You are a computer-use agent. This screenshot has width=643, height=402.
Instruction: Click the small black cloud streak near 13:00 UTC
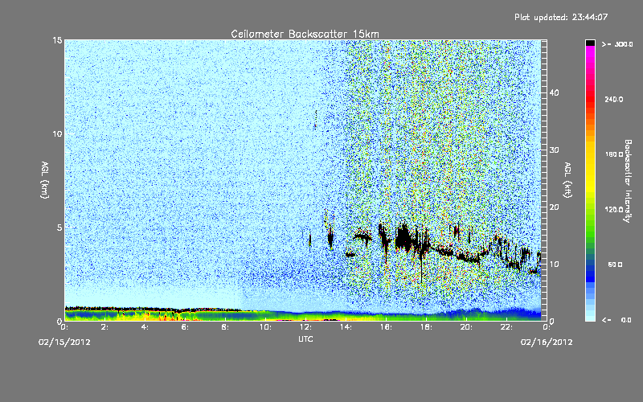tap(330, 239)
